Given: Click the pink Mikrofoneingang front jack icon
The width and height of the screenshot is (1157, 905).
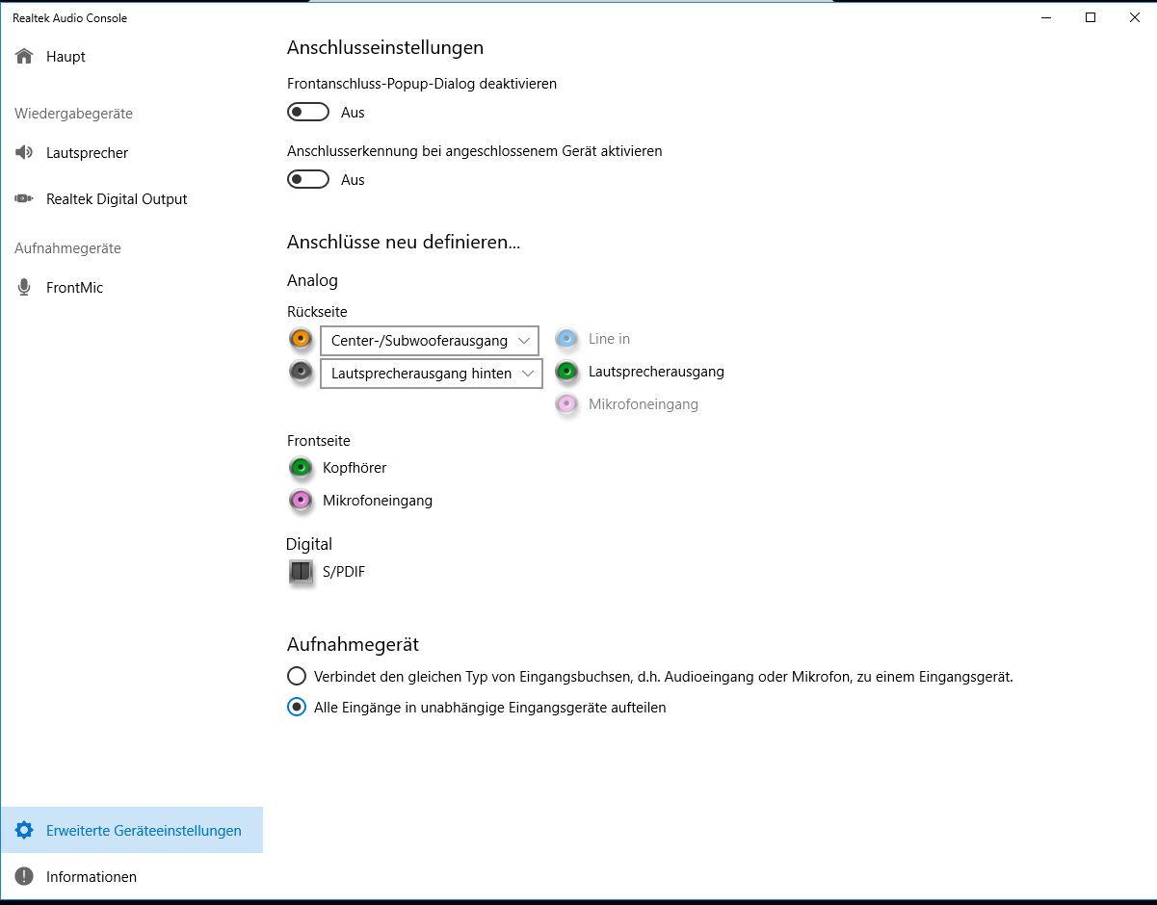Looking at the screenshot, I should (x=301, y=501).
